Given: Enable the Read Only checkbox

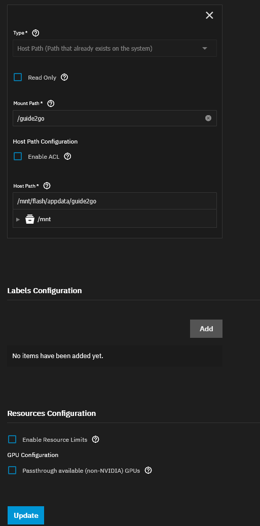Looking at the screenshot, I should [18, 78].
